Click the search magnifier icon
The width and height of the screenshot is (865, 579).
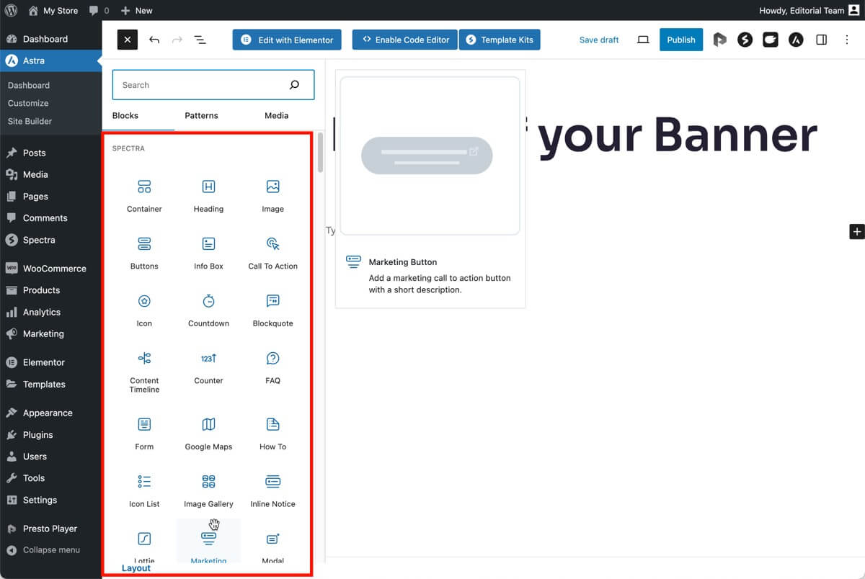tap(294, 85)
